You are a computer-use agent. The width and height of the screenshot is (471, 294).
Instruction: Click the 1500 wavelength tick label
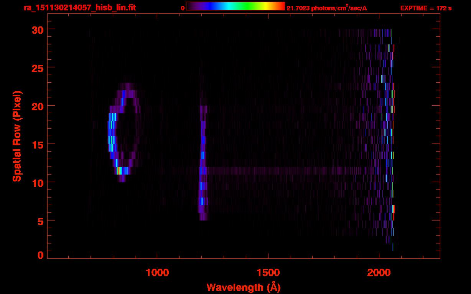coord(268,272)
